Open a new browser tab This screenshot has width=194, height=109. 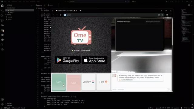(80, 11)
